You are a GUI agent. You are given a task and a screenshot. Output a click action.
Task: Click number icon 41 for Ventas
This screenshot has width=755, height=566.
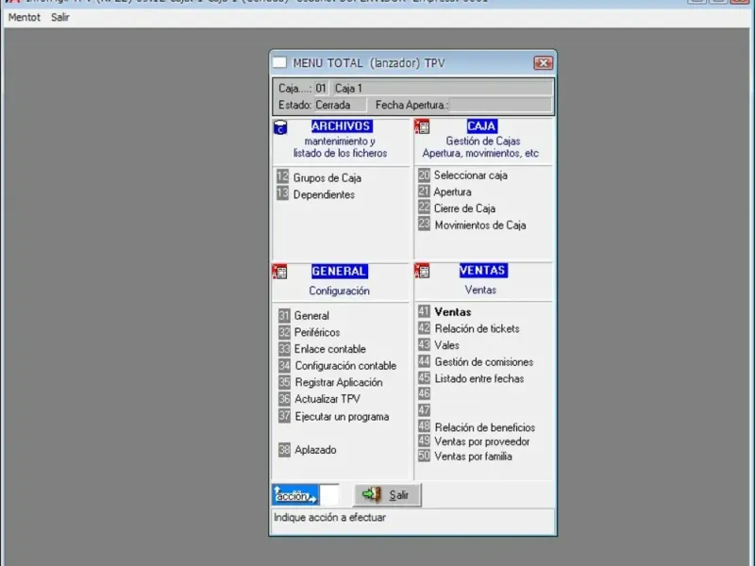point(424,311)
